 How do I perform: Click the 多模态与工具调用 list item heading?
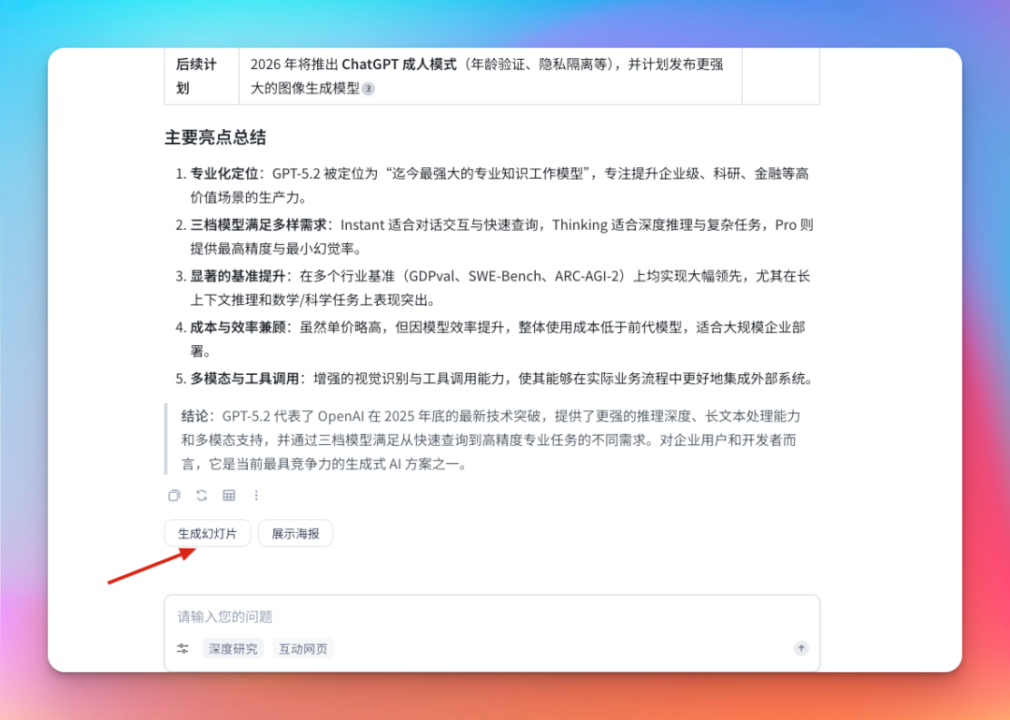pos(245,378)
